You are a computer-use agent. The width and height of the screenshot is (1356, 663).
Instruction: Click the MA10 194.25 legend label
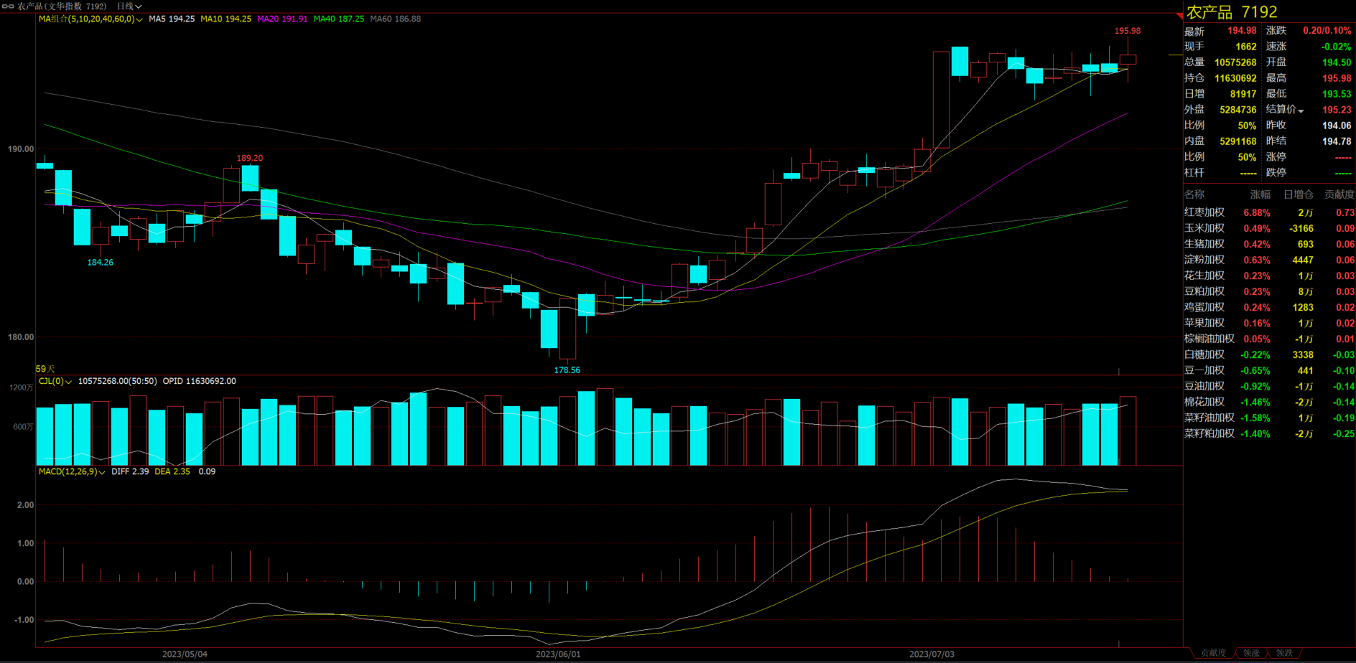coord(226,19)
